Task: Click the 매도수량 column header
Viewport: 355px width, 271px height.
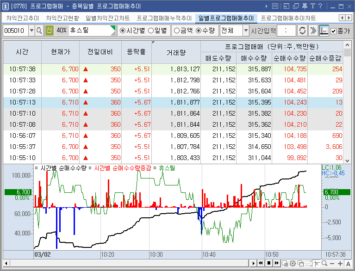Action: pos(218,58)
